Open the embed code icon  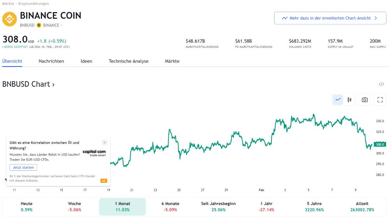pos(381,84)
